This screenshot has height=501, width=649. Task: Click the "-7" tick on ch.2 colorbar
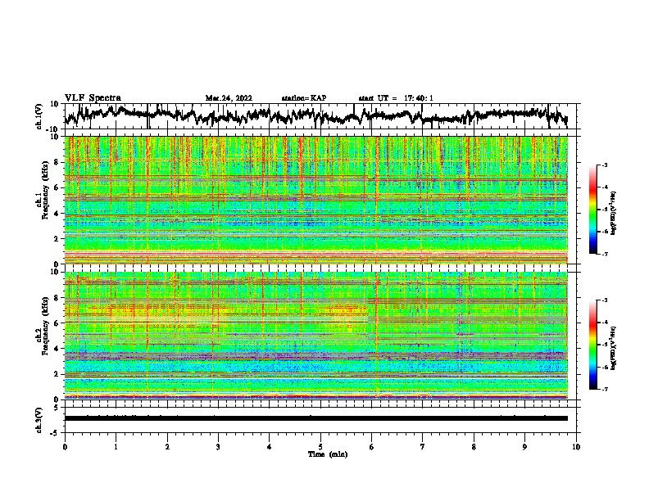(605, 389)
